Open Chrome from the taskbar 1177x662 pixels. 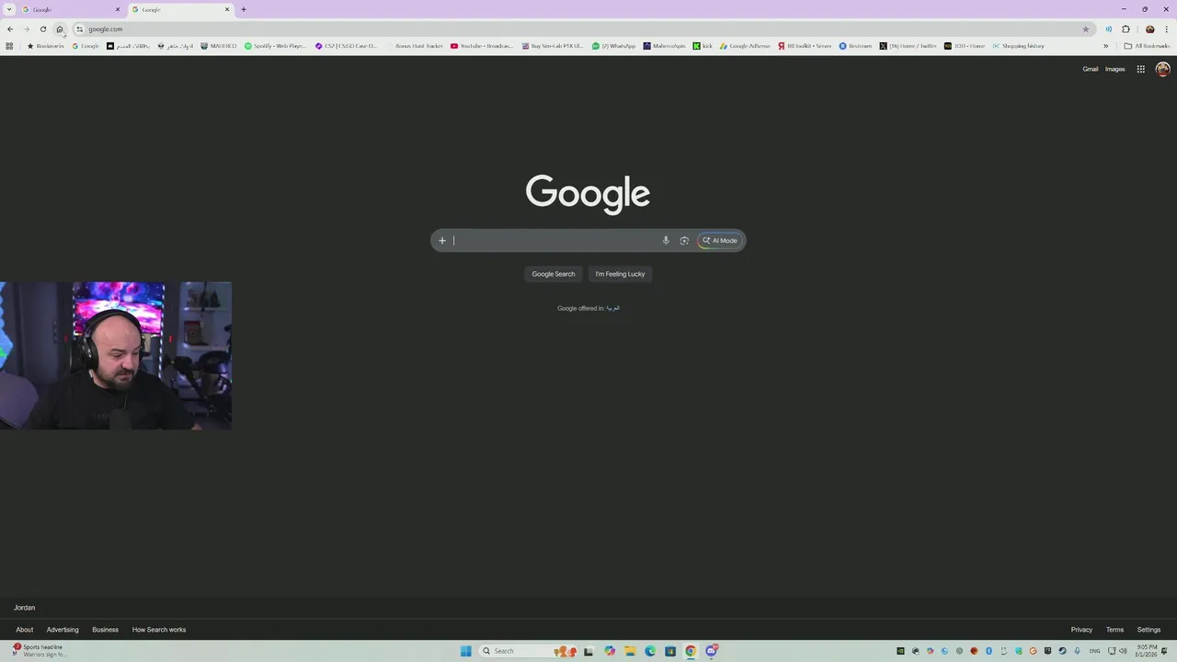click(691, 651)
